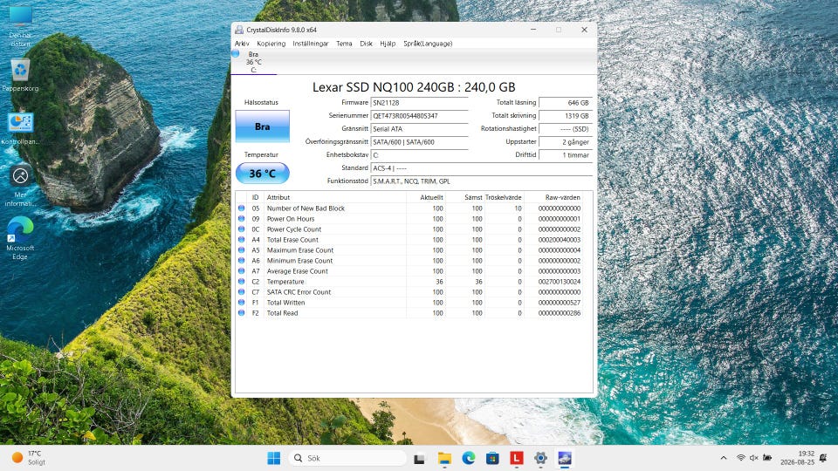838x471 pixels.
Task: Click the Totalt skrivning value 1319 GB
Action: pyautogui.click(x=566, y=116)
